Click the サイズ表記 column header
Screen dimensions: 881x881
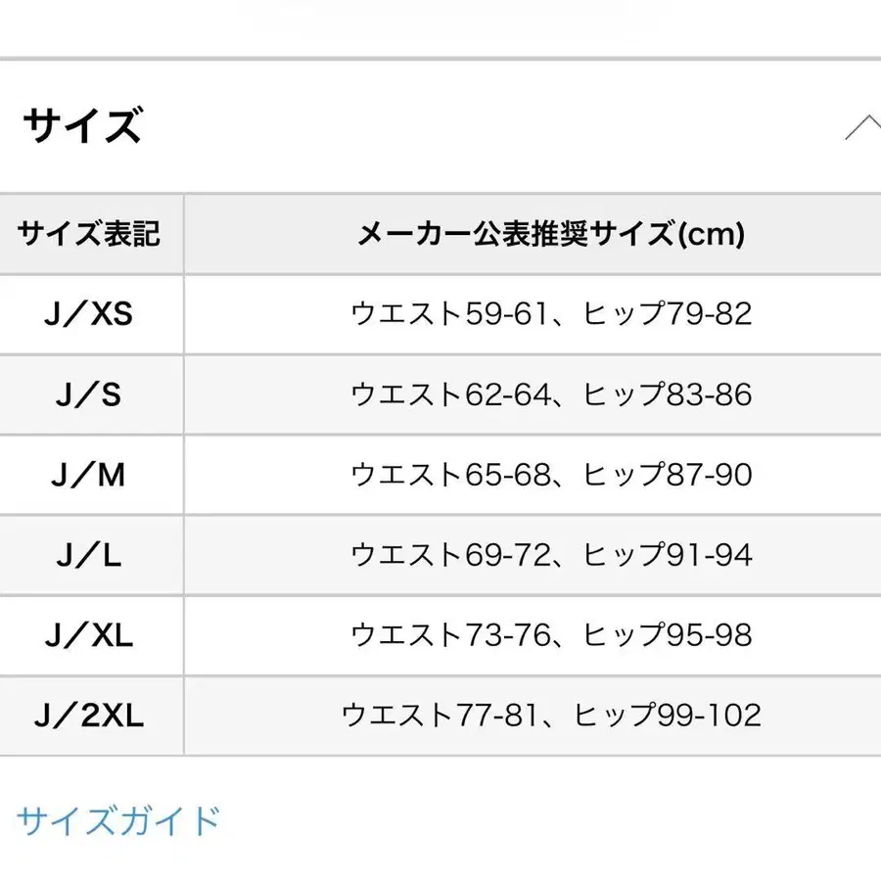tap(89, 234)
